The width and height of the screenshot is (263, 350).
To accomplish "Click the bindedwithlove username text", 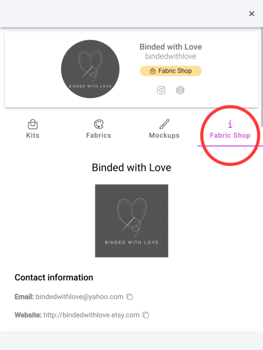I will 171,56.
